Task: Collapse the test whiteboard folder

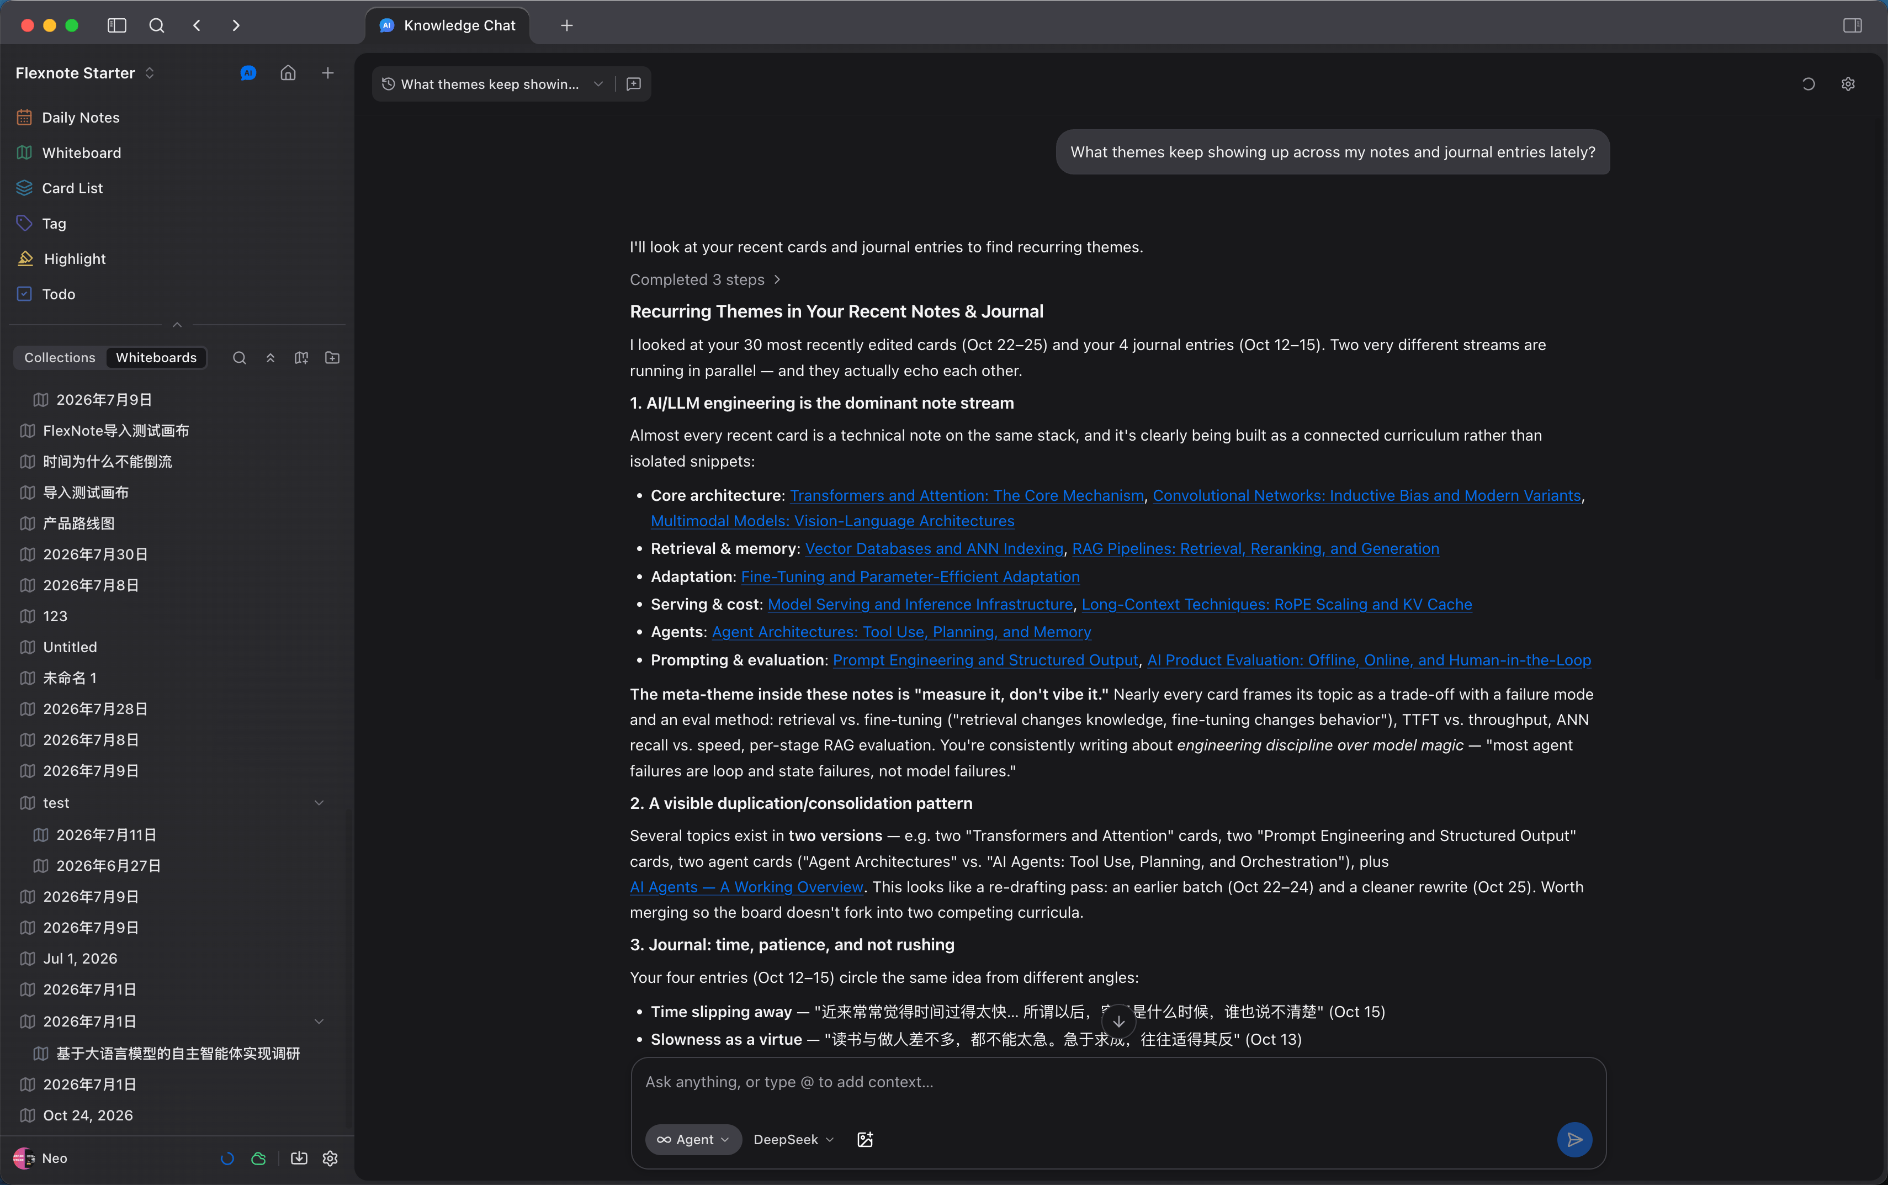Action: pos(319,802)
